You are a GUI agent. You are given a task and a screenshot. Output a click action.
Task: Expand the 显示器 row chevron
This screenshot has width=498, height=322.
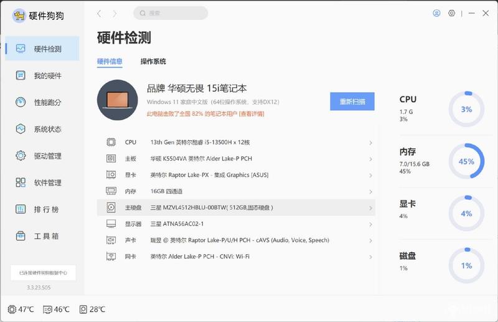pos(370,224)
